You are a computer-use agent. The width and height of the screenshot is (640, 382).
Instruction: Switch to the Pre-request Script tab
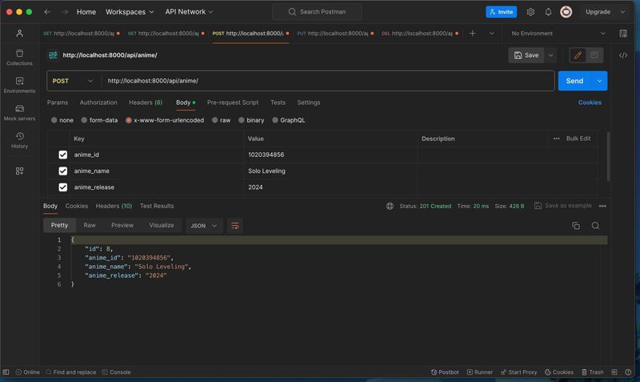(x=233, y=103)
